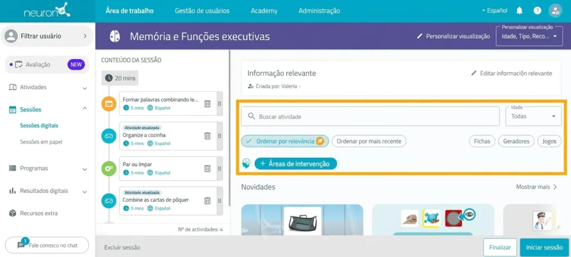The width and height of the screenshot is (571, 257).
Task: Click pencil icon of Editar información relevante
Action: (x=474, y=73)
